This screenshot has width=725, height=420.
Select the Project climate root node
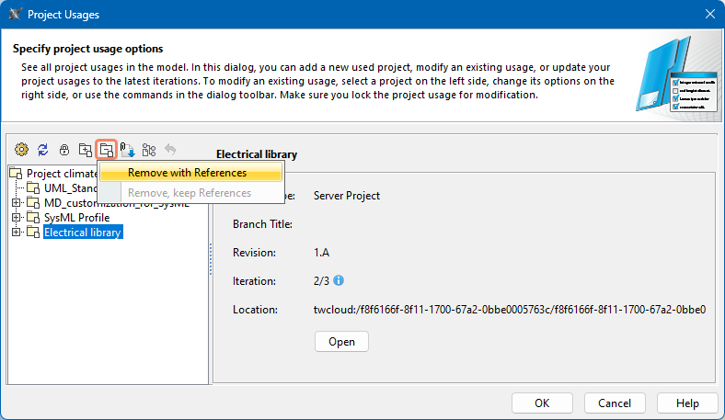coord(61,174)
